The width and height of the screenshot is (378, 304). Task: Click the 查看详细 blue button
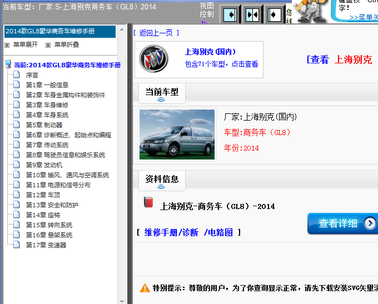(342, 223)
